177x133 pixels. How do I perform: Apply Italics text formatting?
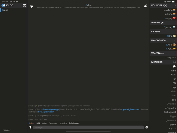point(45,123)
